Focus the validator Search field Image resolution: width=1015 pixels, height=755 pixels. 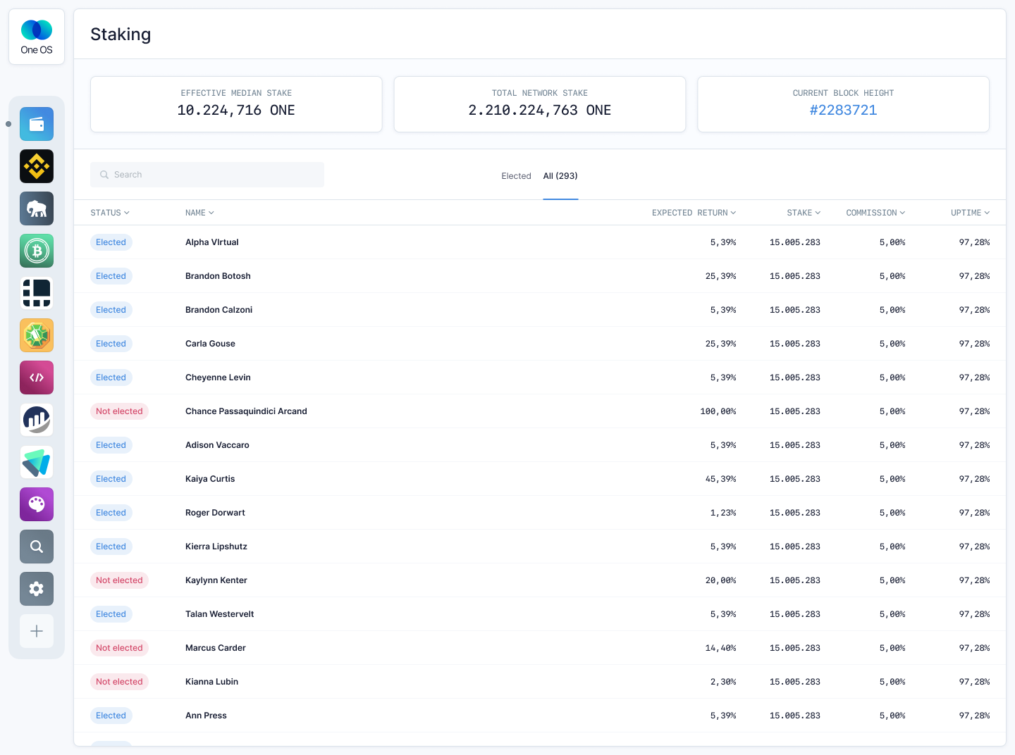click(x=207, y=175)
